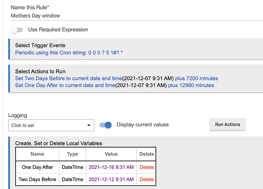Click the Logging dropdown arrow
The width and height of the screenshot is (263, 189).
pyautogui.click(x=89, y=125)
